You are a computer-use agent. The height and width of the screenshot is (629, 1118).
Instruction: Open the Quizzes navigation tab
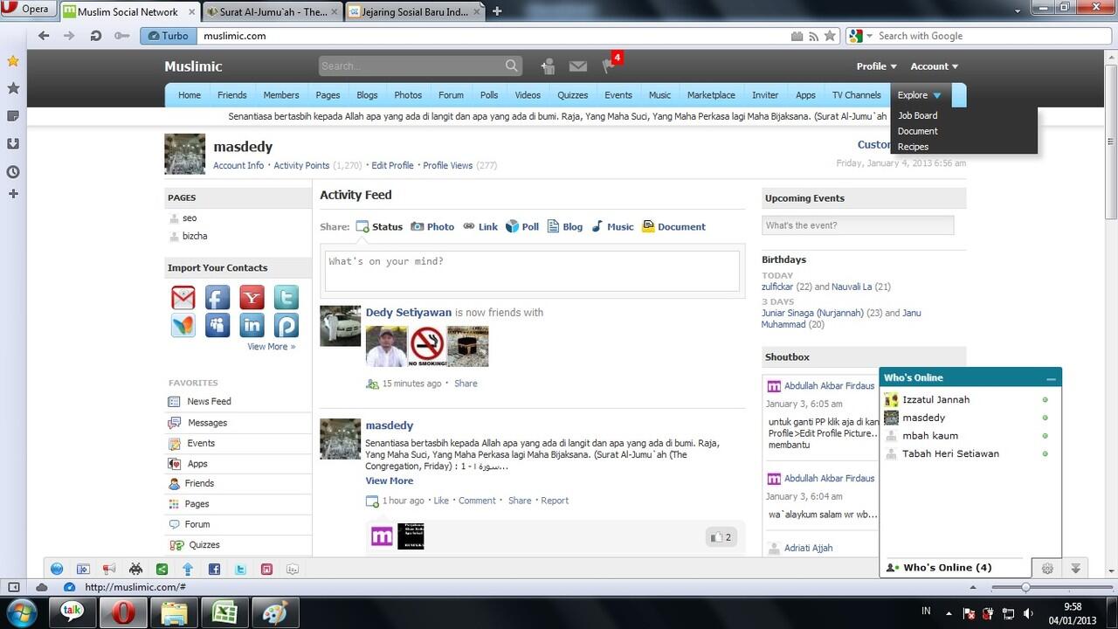pos(573,95)
